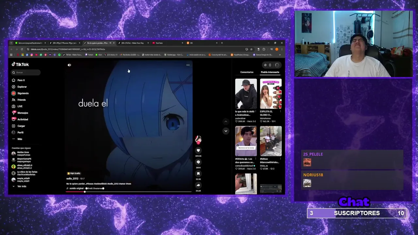Save the video with the bookmark icon
Screen dimensions: 418x235
pos(198,174)
